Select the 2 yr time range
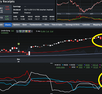This screenshot has height=94, width=102. (x=52, y=31)
